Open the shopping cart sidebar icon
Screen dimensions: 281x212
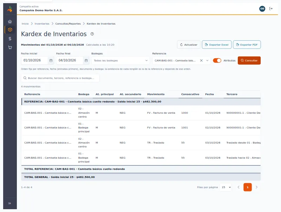[10, 47]
